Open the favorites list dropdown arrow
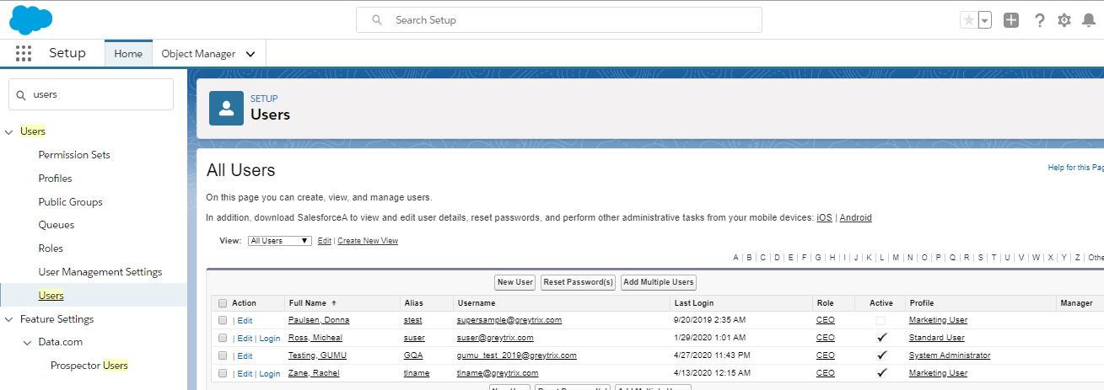Screen dimensions: 1104x390 [x=984, y=20]
